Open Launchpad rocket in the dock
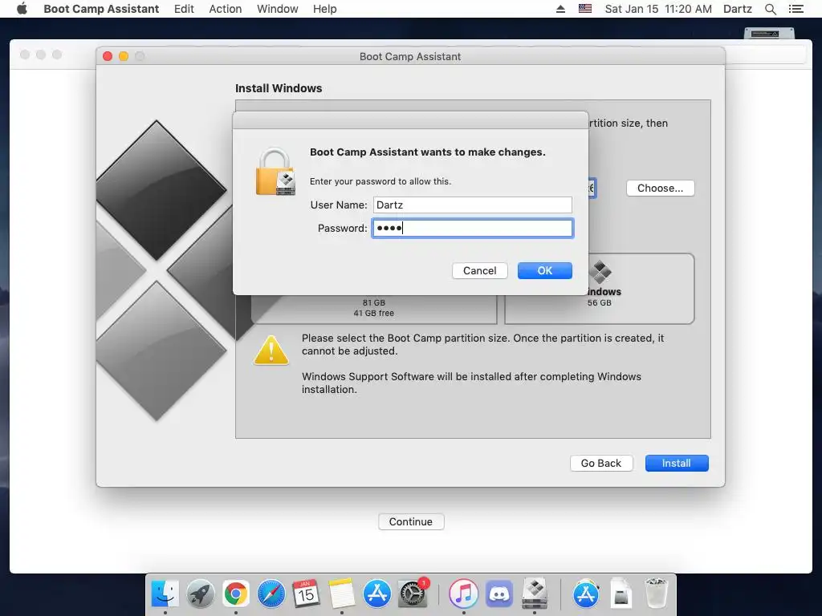Screen dimensions: 822x616 pos(201,594)
